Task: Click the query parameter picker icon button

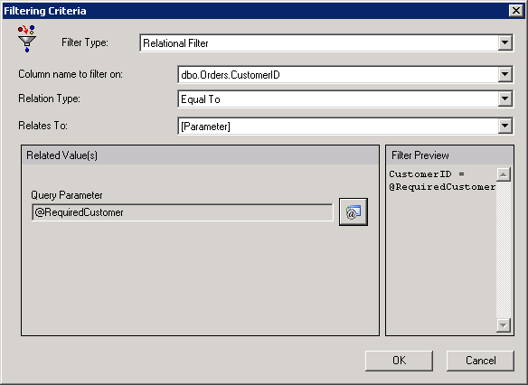Action: 354,212
